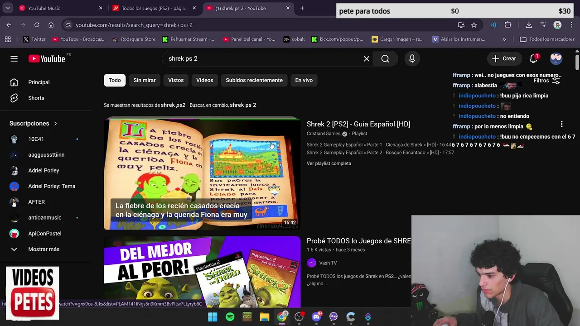Viewport: 580px width, 326px height.
Task: Play the Del Mejor Al Peor thumbnail
Action: click(x=202, y=272)
